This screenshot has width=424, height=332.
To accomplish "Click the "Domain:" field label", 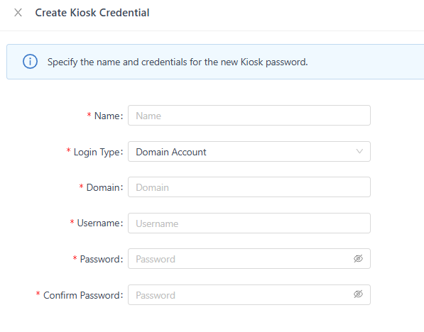I will [x=104, y=187].
